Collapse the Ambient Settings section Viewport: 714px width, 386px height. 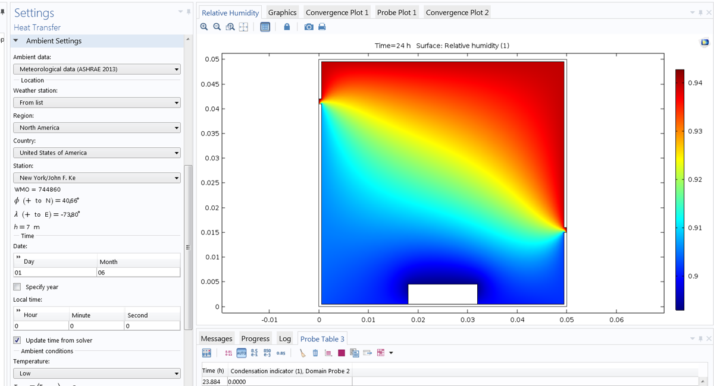tap(16, 41)
